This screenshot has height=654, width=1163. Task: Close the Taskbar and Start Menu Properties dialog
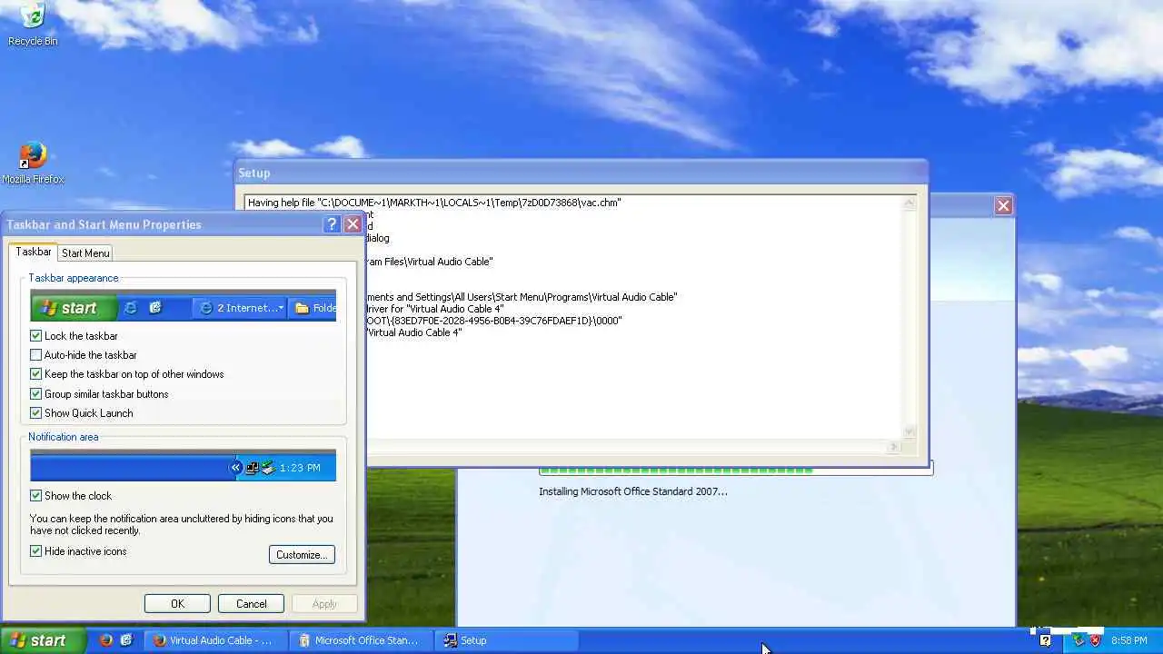click(353, 224)
